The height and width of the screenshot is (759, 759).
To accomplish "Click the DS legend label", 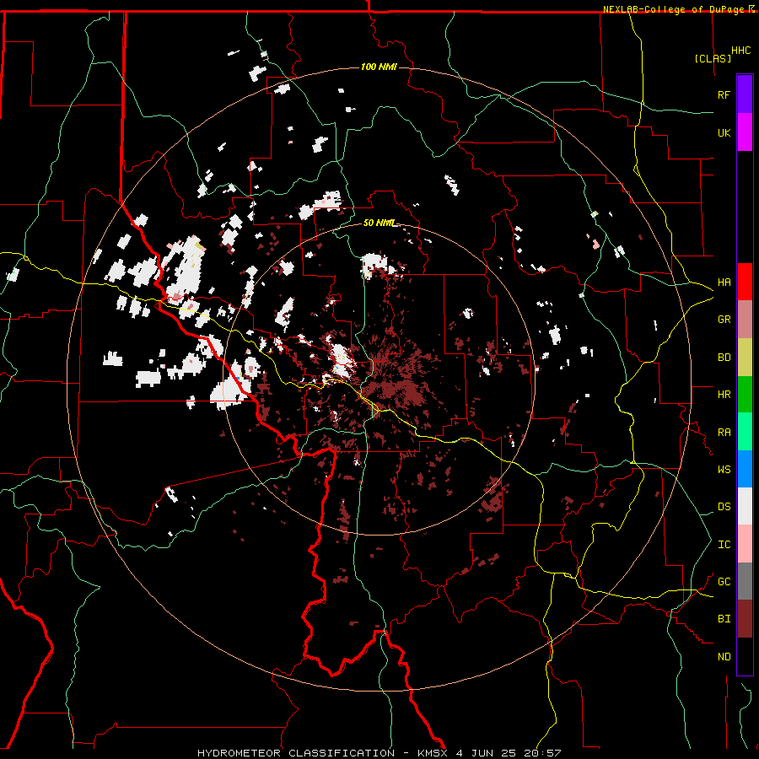I will point(724,507).
